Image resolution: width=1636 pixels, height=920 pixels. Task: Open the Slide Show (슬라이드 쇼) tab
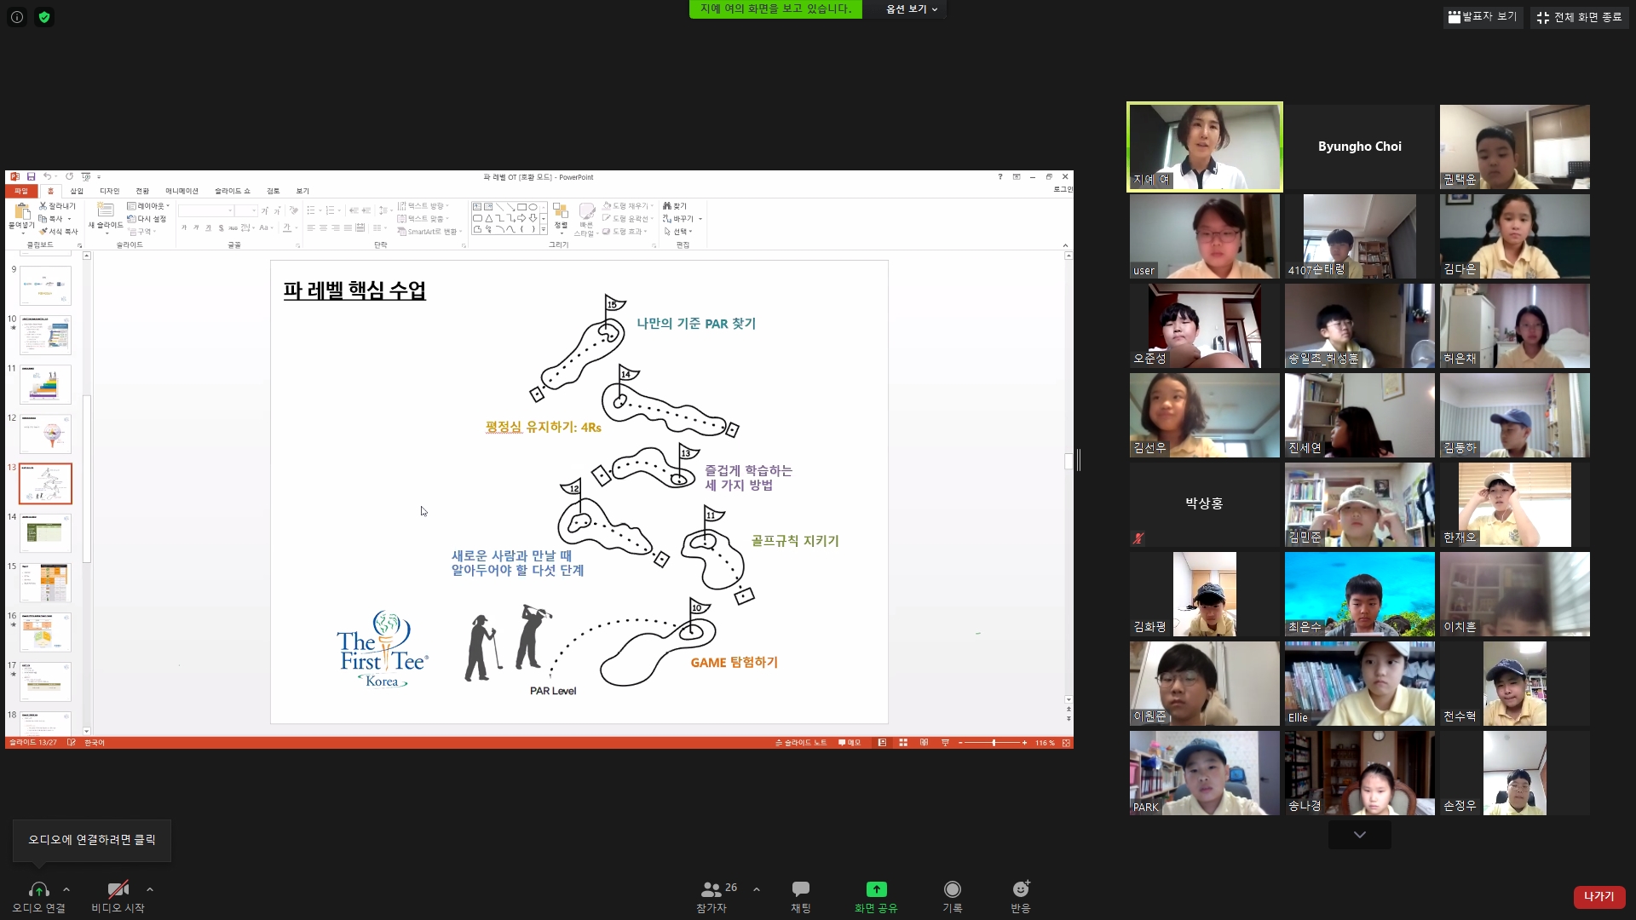(232, 191)
